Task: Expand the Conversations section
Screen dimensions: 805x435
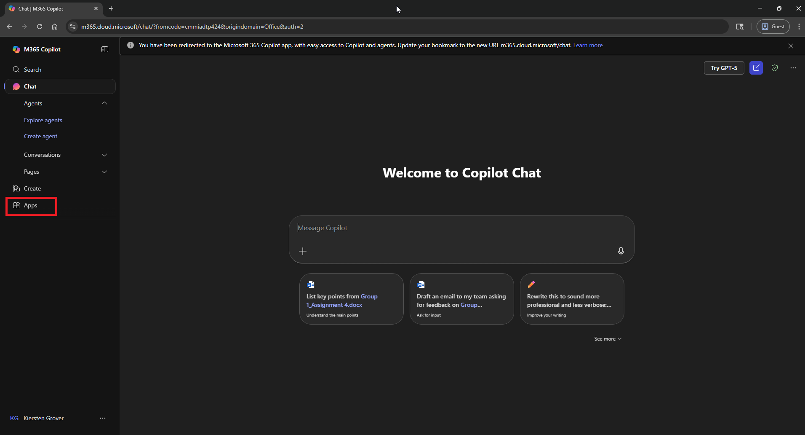Action: pos(104,155)
